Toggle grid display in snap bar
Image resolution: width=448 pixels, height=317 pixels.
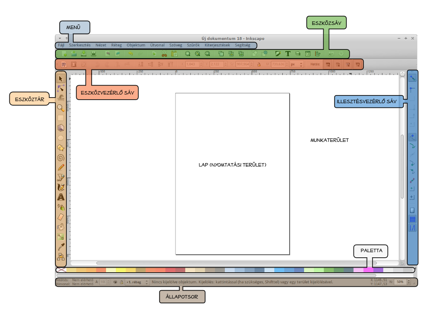pyautogui.click(x=412, y=219)
